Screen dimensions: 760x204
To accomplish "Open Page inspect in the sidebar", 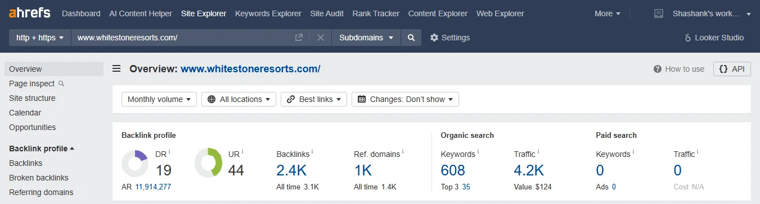I will (x=32, y=84).
